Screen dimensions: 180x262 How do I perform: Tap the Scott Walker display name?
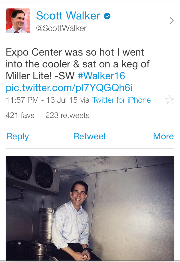[x=68, y=16]
